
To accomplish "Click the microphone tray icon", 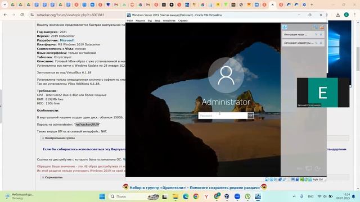I will point(301,196).
